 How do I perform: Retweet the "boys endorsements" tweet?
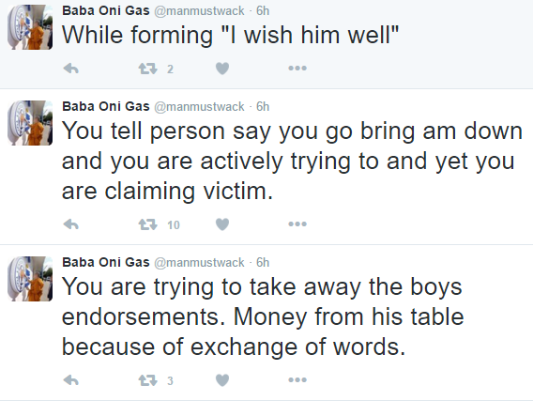click(148, 380)
